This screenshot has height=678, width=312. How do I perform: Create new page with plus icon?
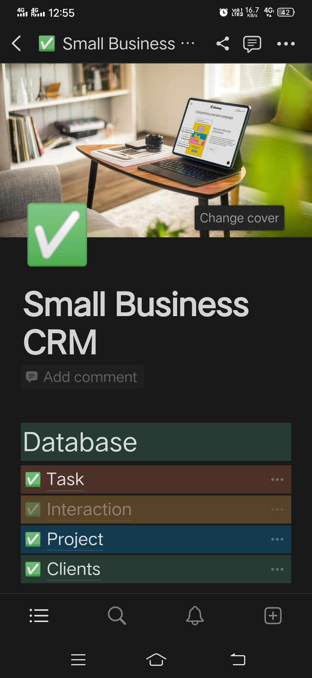pyautogui.click(x=273, y=615)
